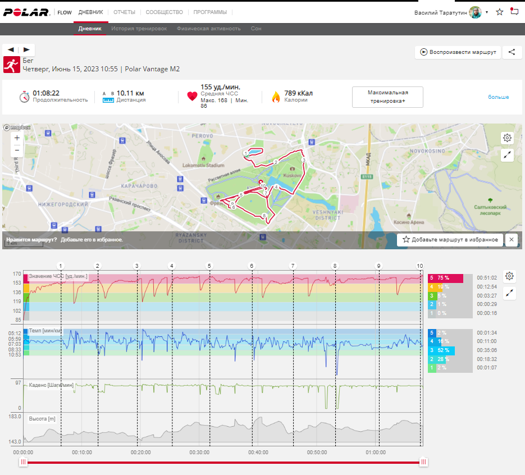Click lap marker 5 on chart

(x=209, y=266)
